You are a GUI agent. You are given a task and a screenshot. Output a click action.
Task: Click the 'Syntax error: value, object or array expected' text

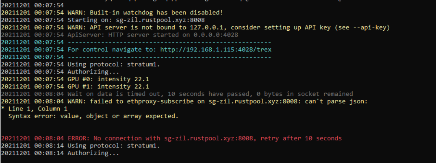(x=93, y=116)
